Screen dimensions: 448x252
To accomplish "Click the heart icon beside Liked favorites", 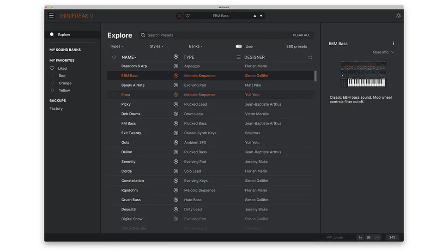I will click(52, 68).
